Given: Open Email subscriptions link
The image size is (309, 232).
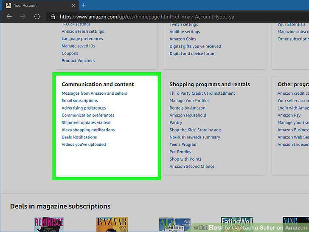Looking at the screenshot, I should [x=80, y=101].
